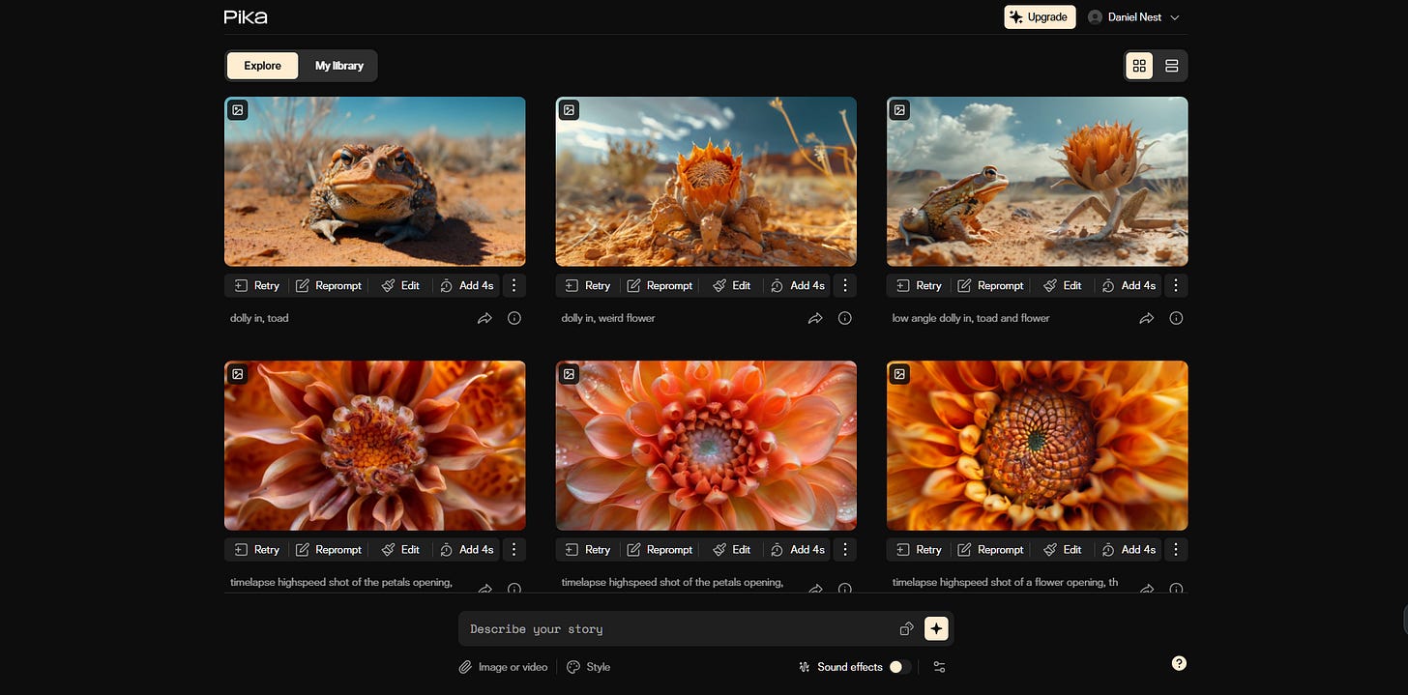Switch to the My library tab

click(x=338, y=66)
